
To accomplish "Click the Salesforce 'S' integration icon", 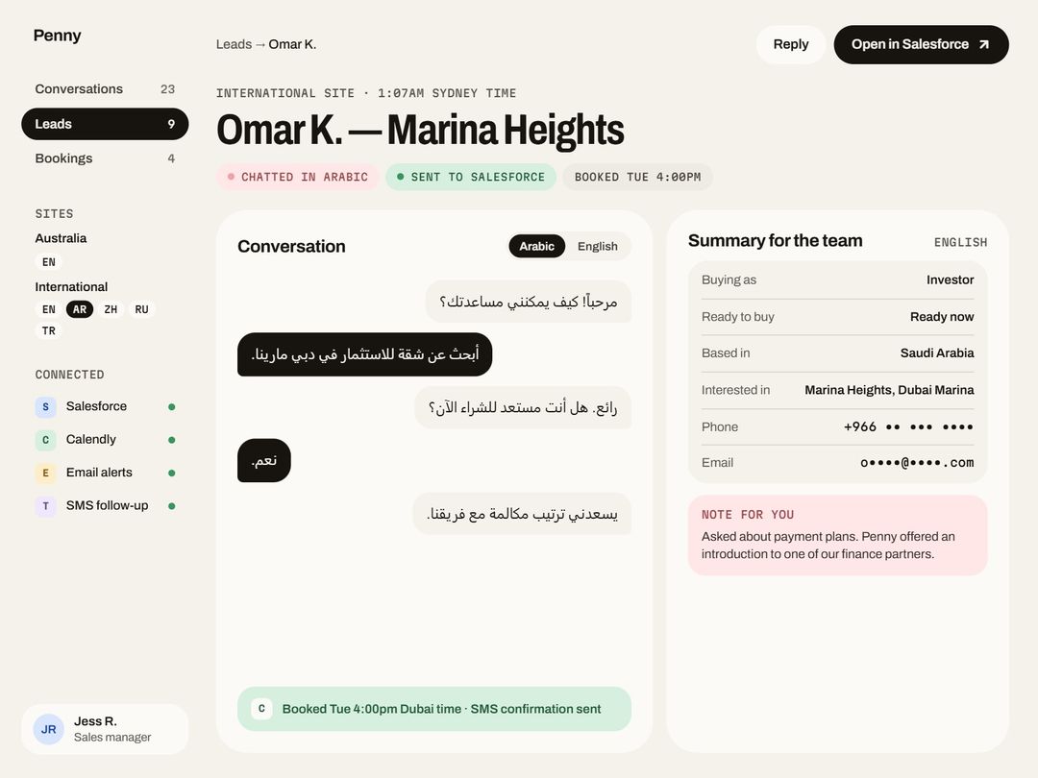I will 46,407.
